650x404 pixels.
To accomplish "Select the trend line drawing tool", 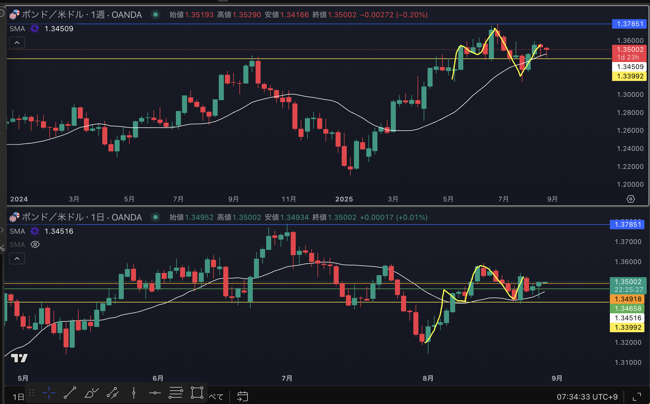I will point(70,393).
